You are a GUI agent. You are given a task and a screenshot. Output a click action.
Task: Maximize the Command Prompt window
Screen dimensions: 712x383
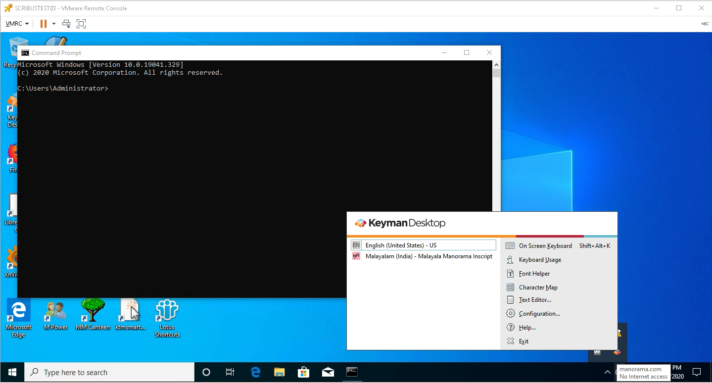pos(466,52)
